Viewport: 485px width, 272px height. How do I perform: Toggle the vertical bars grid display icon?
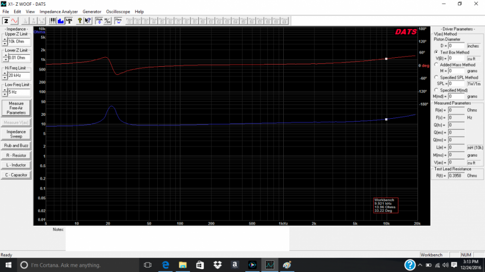coord(53,21)
